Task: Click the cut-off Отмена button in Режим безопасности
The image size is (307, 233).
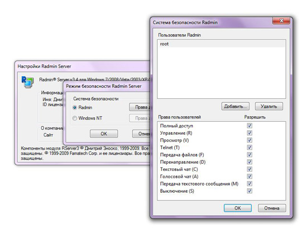Action: 141,134
